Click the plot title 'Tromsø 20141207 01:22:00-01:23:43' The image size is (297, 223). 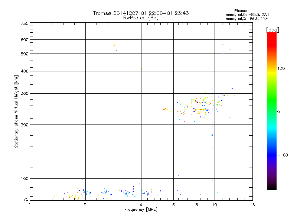(x=141, y=13)
